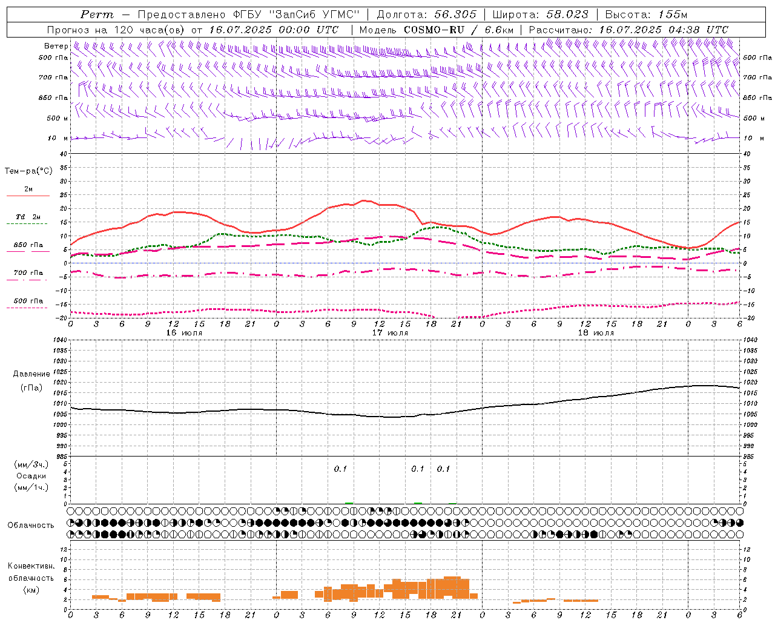Click the calm-wind circle marker in 10 м row
The height and width of the screenshot is (620, 775).
[x=430, y=137]
